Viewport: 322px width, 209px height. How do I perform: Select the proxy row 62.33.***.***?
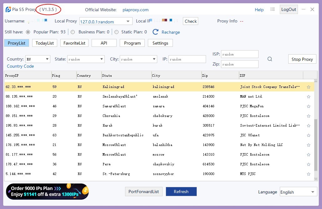(x=159, y=87)
